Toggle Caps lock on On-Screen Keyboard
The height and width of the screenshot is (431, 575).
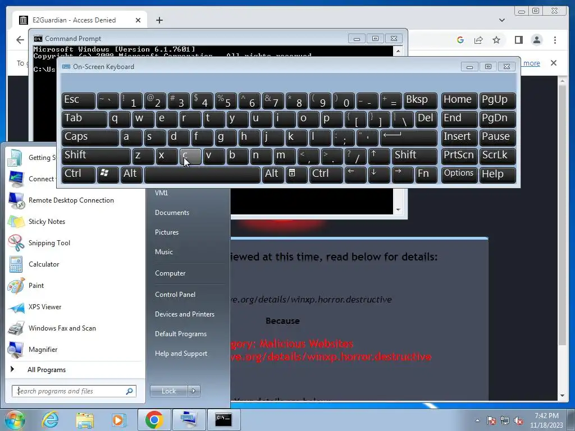pyautogui.click(x=90, y=137)
